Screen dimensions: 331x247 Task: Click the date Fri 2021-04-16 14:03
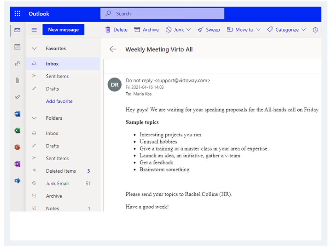pyautogui.click(x=145, y=87)
